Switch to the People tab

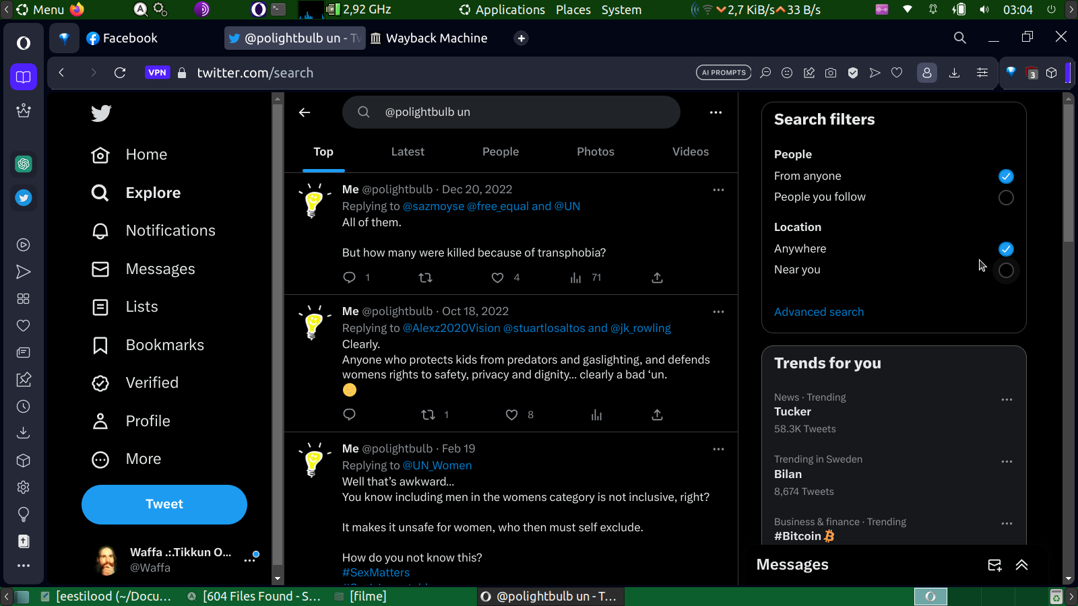pyautogui.click(x=501, y=152)
